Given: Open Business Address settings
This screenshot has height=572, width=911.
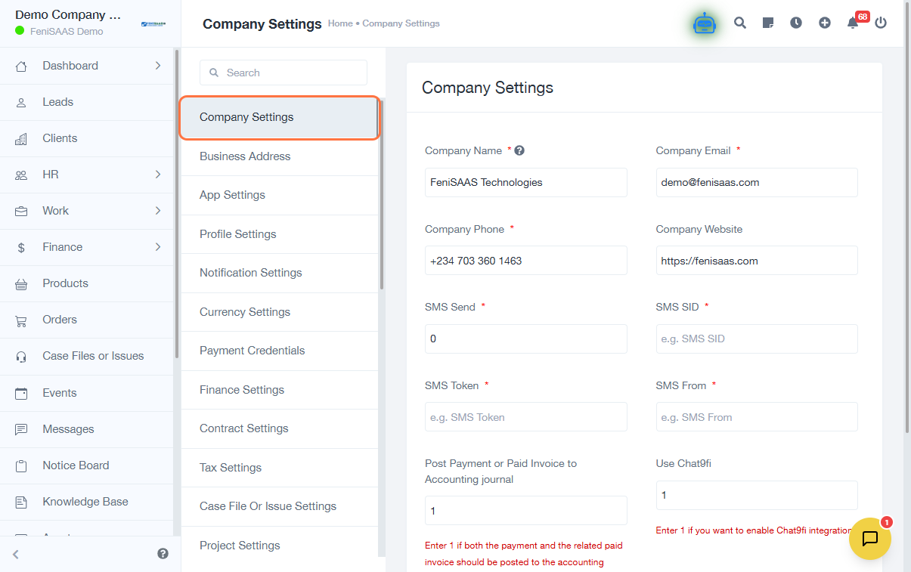Looking at the screenshot, I should click(245, 156).
